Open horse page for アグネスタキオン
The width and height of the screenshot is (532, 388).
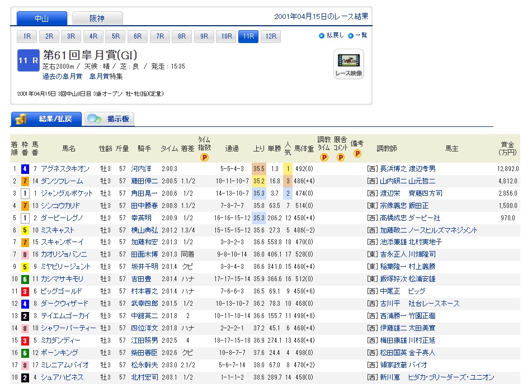[65, 169]
